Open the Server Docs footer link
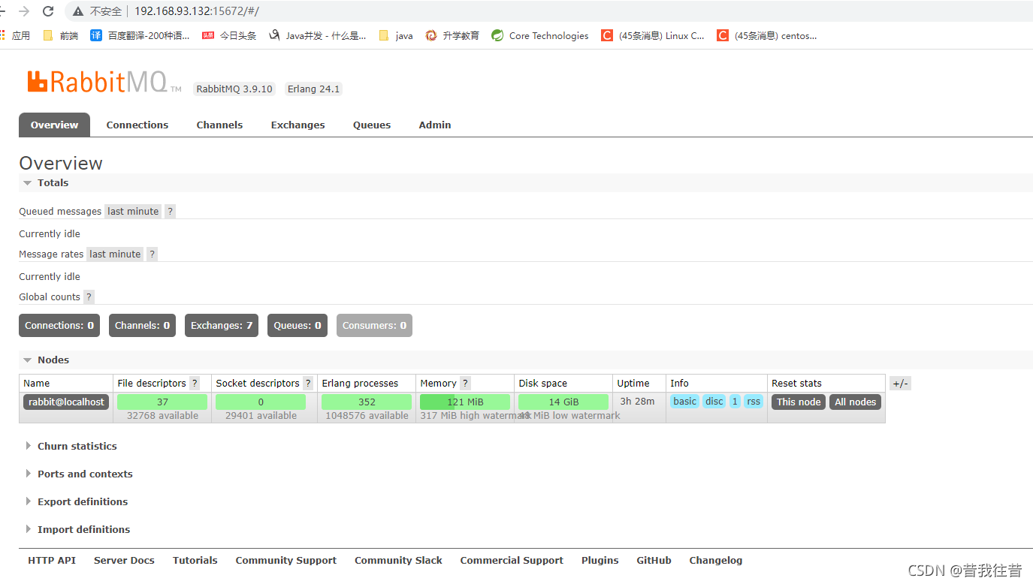1033x584 pixels. (x=124, y=561)
